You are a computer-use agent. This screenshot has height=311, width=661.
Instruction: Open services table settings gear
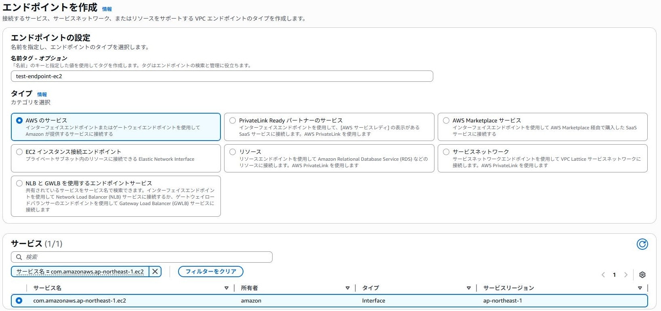(642, 275)
